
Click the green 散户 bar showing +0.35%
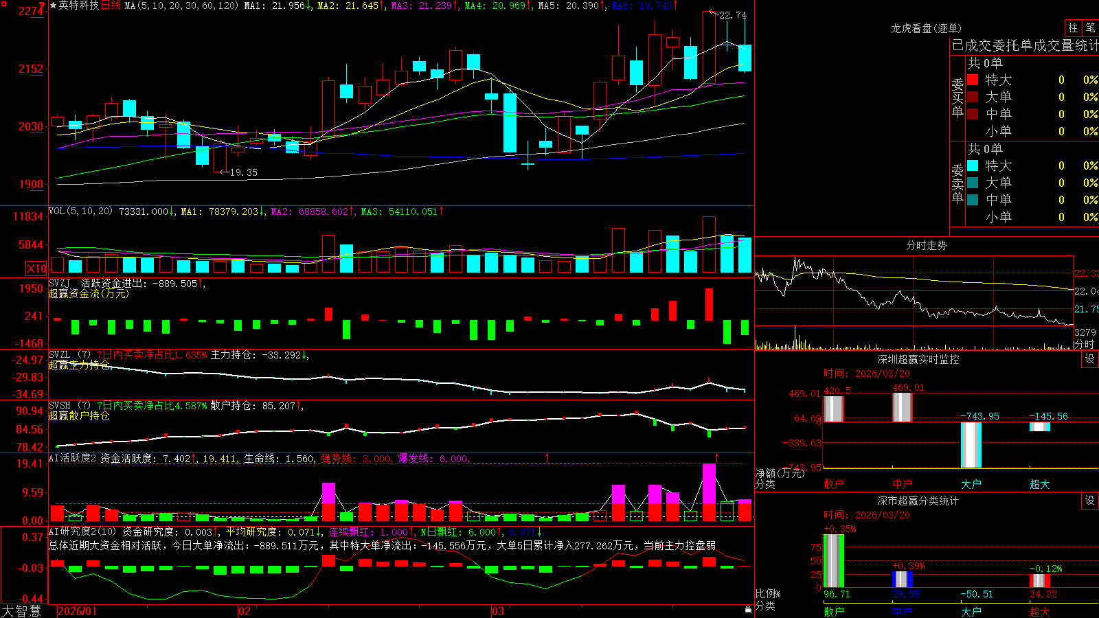point(833,561)
